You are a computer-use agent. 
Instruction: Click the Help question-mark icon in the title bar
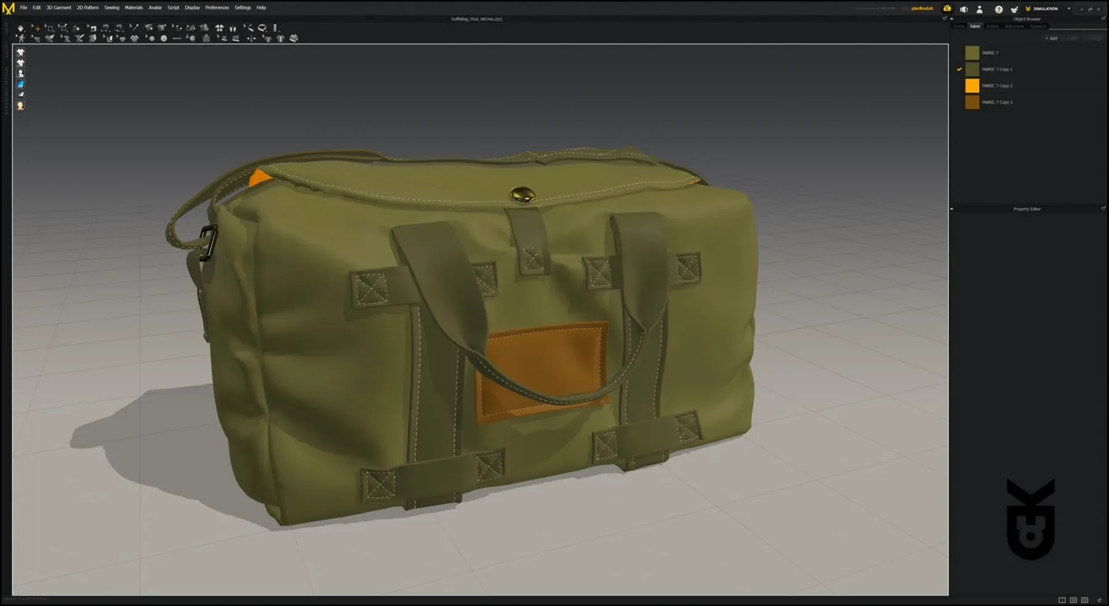[999, 9]
